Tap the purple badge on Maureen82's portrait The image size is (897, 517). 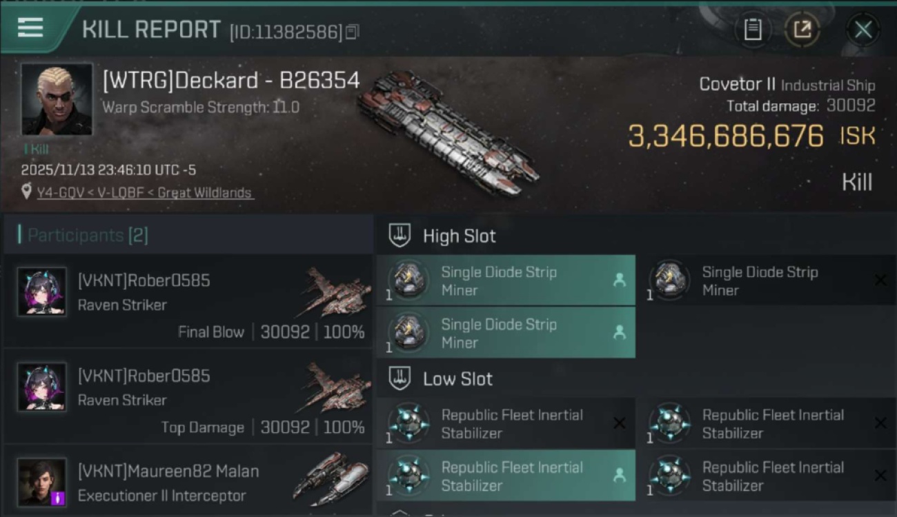click(59, 497)
